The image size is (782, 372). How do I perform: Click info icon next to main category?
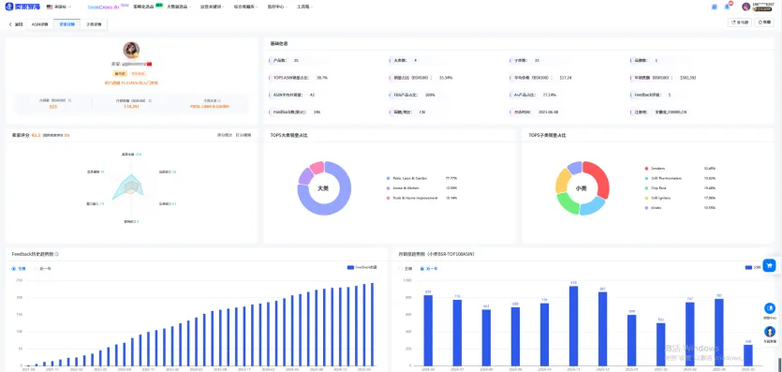(219, 100)
